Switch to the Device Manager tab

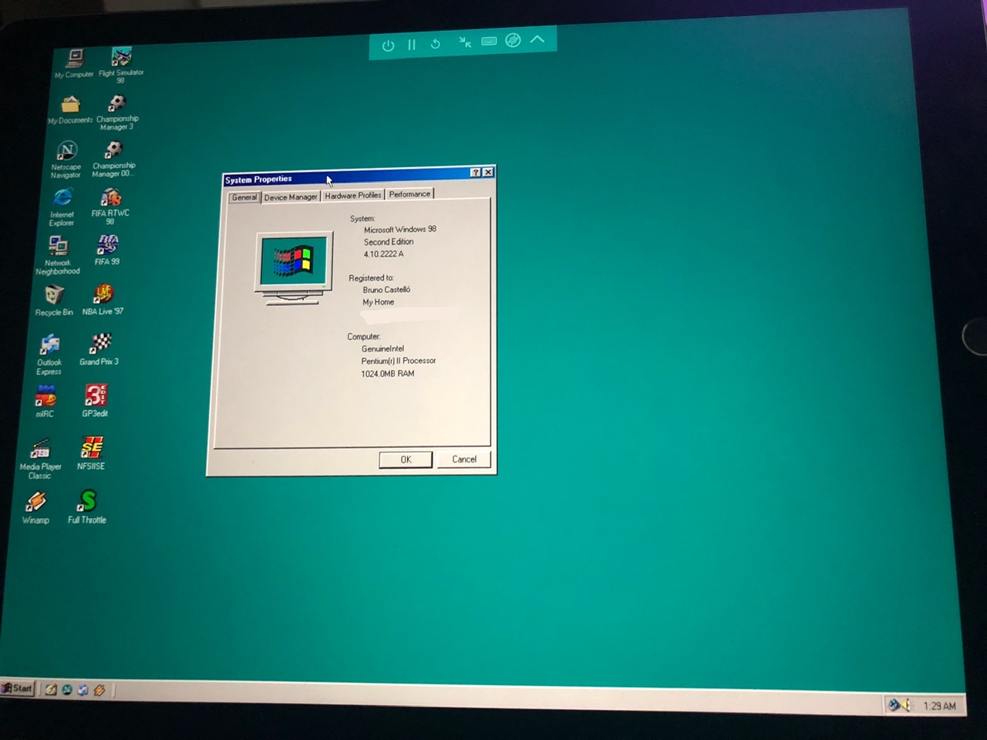point(291,197)
